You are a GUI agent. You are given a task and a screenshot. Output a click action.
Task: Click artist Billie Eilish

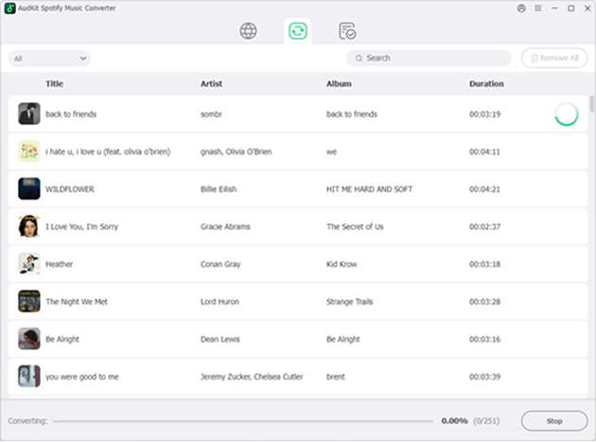(219, 189)
